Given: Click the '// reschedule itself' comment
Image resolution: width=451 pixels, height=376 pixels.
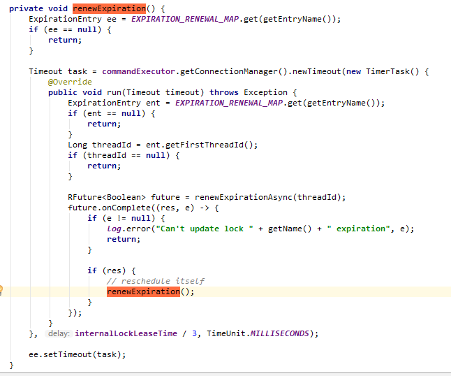Looking at the screenshot, I should 155,281.
